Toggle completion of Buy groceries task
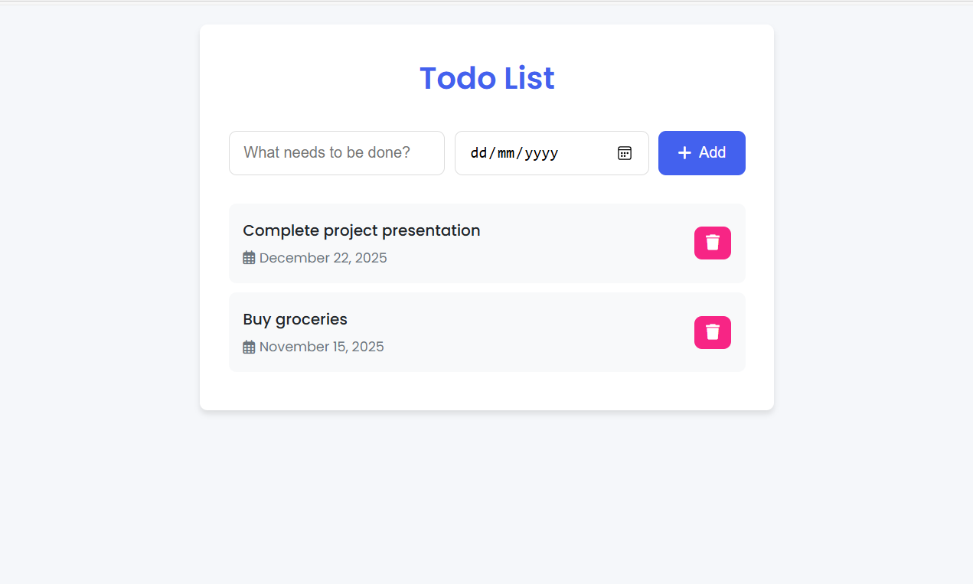 point(295,319)
